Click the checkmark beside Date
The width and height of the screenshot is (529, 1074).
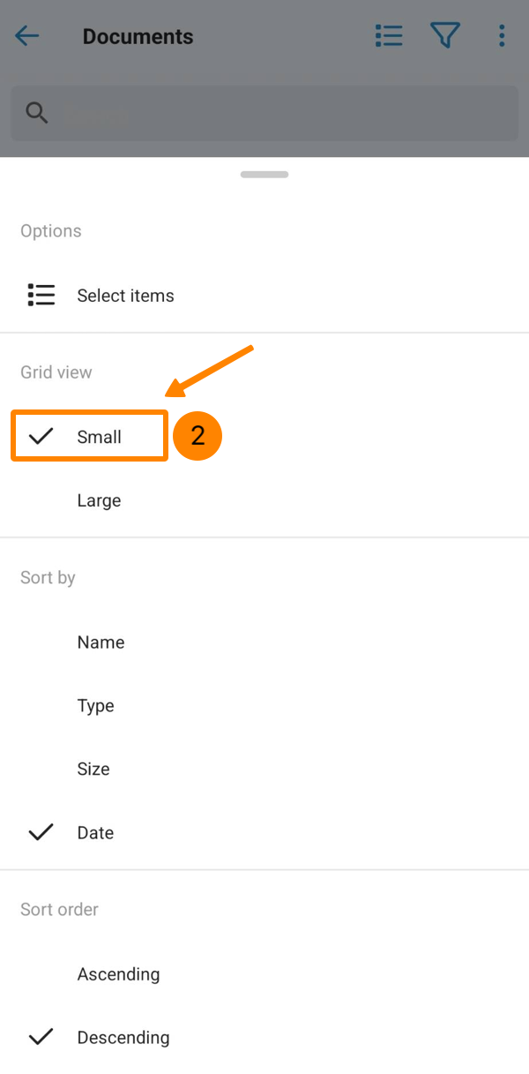point(41,832)
